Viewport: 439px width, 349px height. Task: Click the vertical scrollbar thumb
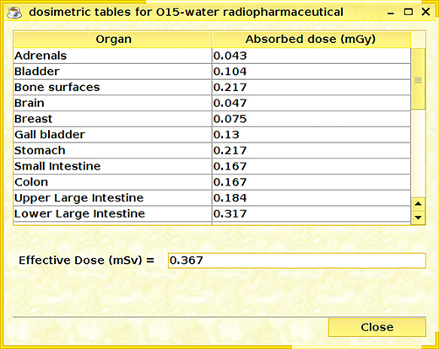click(418, 79)
